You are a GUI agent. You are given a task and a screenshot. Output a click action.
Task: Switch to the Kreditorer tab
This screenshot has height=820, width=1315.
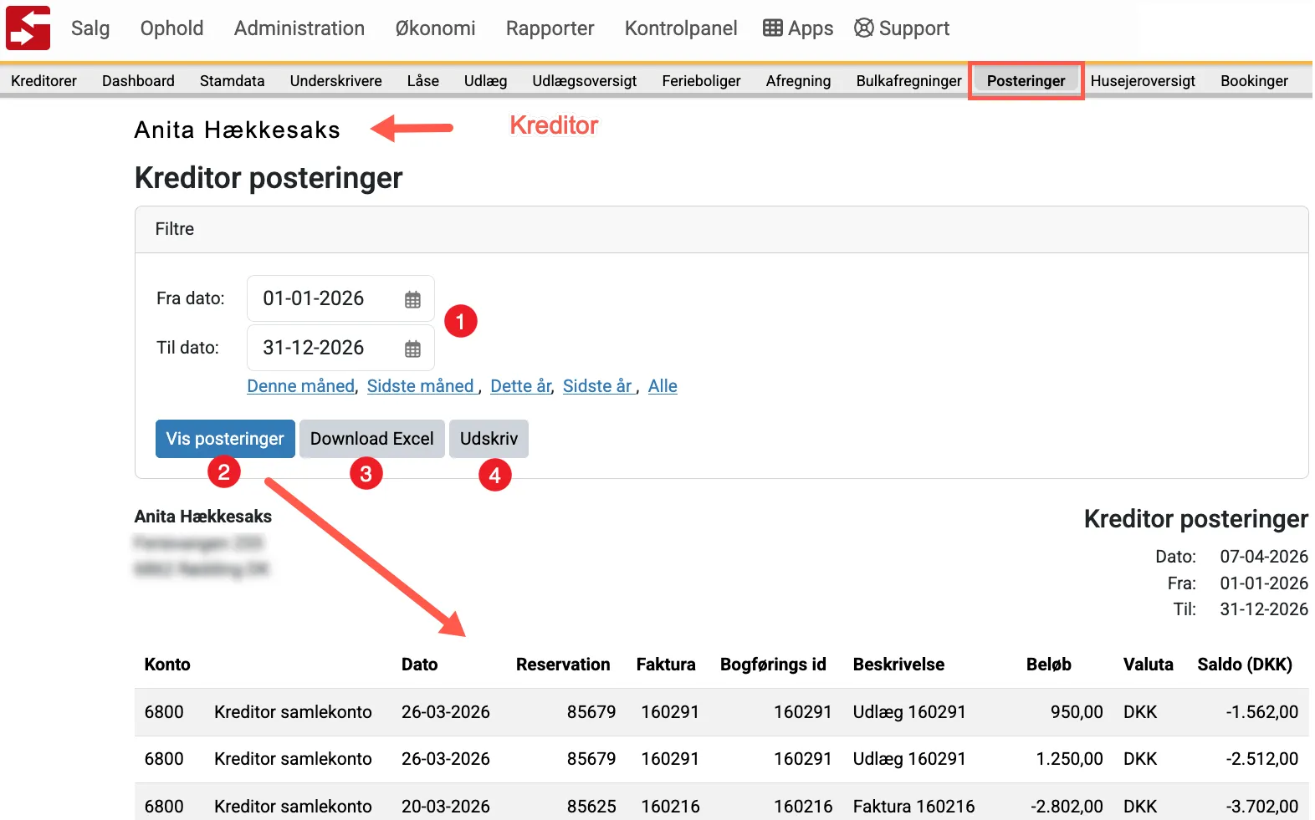(43, 81)
